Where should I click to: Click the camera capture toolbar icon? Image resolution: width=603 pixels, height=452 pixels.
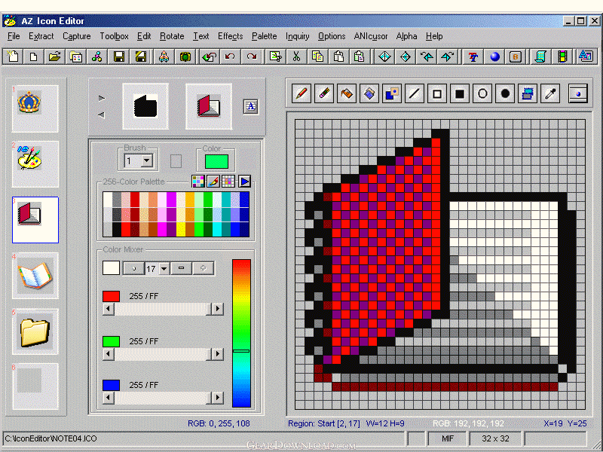185,56
